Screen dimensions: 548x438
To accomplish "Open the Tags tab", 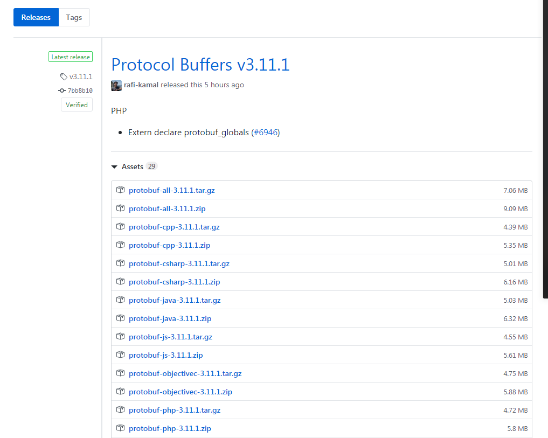I will 74,17.
